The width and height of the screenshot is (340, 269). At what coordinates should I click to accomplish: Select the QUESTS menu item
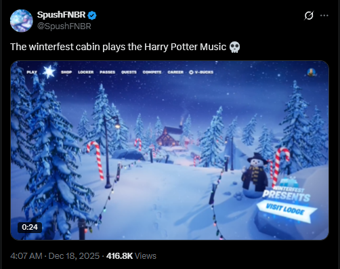(129, 73)
